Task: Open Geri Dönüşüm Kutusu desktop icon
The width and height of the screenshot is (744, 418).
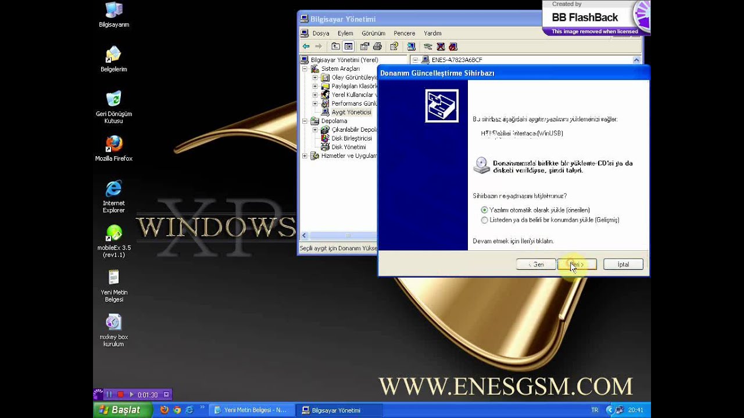Action: coord(114,107)
